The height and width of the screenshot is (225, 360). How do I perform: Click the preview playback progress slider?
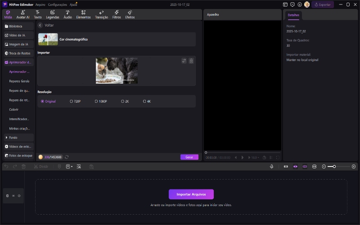pos(243,153)
